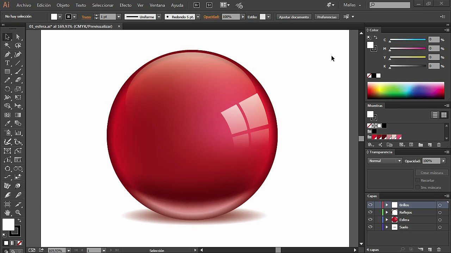The height and width of the screenshot is (253, 451).
Task: Open the Archivo menu
Action: point(24,5)
